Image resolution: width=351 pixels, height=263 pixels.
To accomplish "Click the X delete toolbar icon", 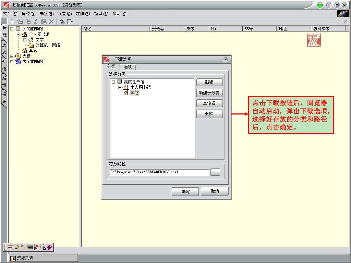I will 51,22.
